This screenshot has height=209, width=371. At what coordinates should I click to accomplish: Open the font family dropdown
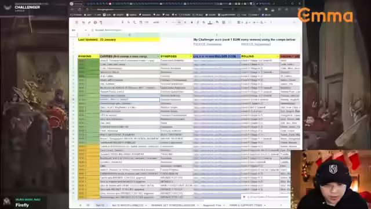point(160,22)
